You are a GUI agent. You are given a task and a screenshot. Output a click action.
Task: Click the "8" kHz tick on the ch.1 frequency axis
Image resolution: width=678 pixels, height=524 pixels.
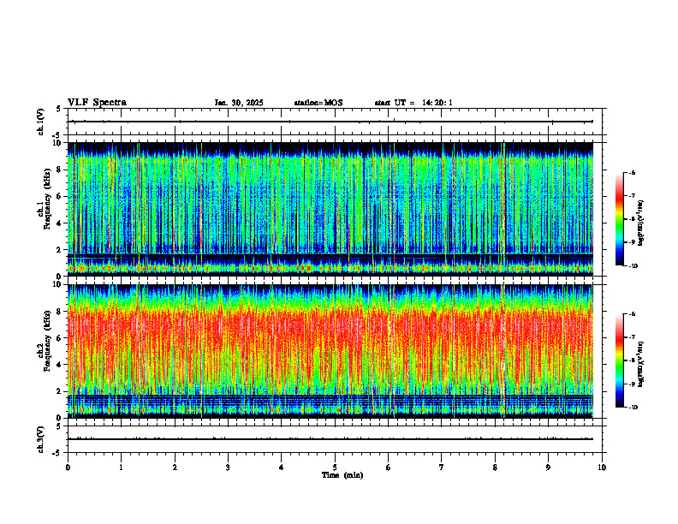click(60, 170)
